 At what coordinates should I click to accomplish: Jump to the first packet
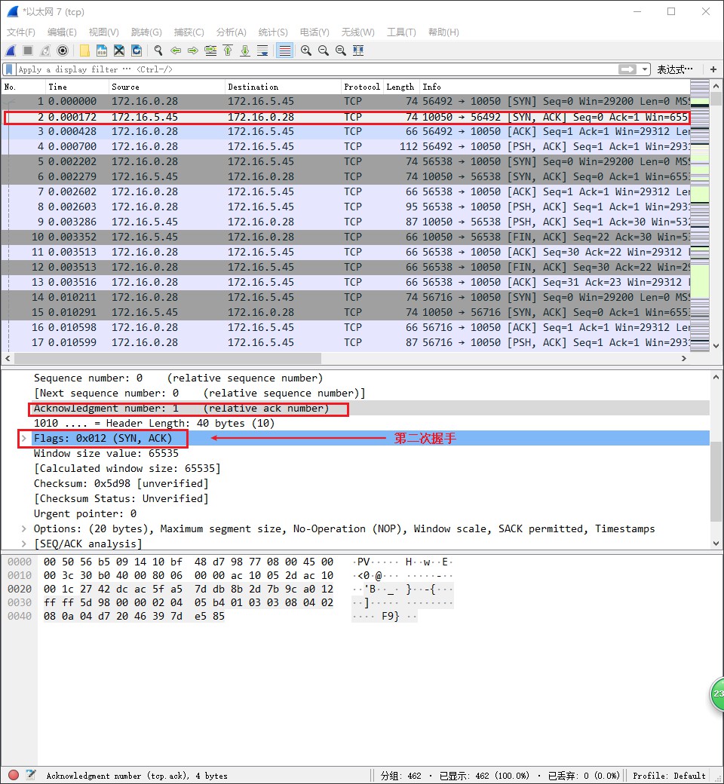click(x=228, y=51)
